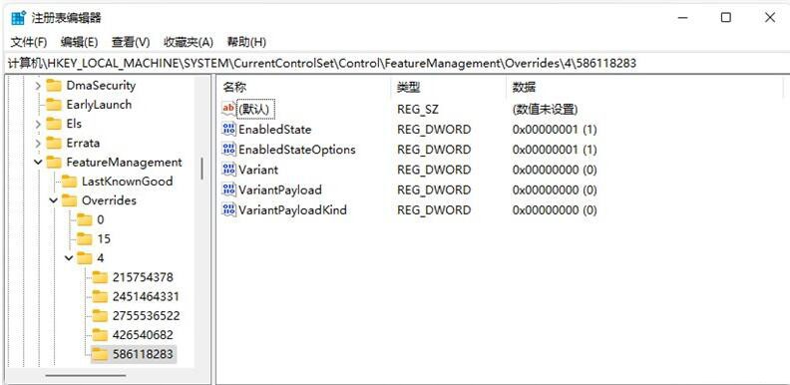Select the DmaSecurity folder icon
790x385 pixels.
[54, 86]
